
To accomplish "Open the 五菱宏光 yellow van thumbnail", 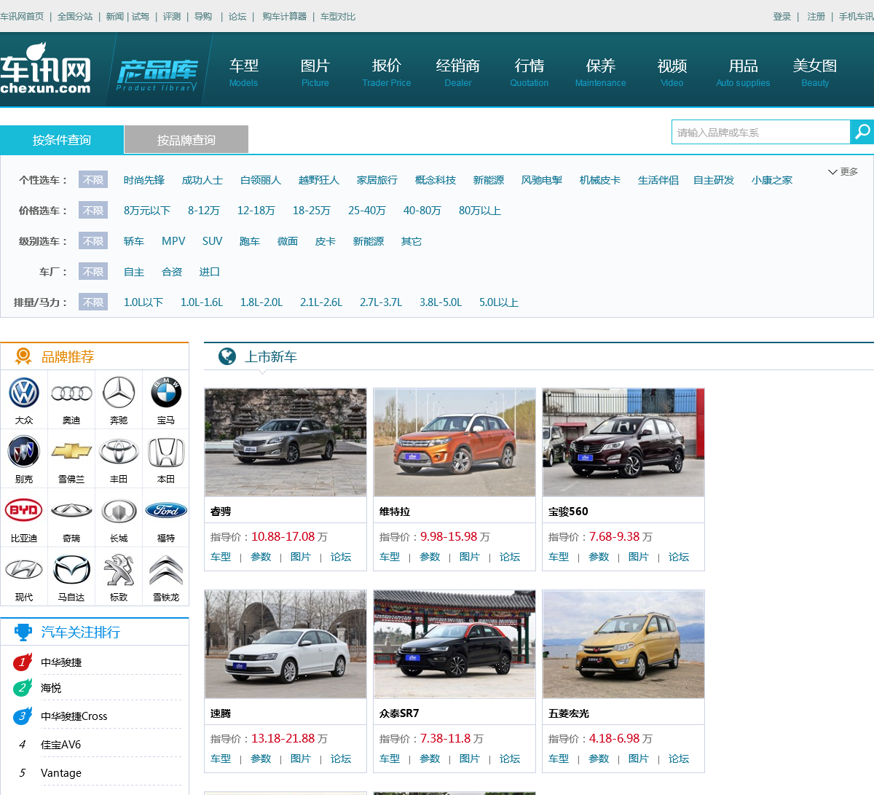I will point(623,644).
